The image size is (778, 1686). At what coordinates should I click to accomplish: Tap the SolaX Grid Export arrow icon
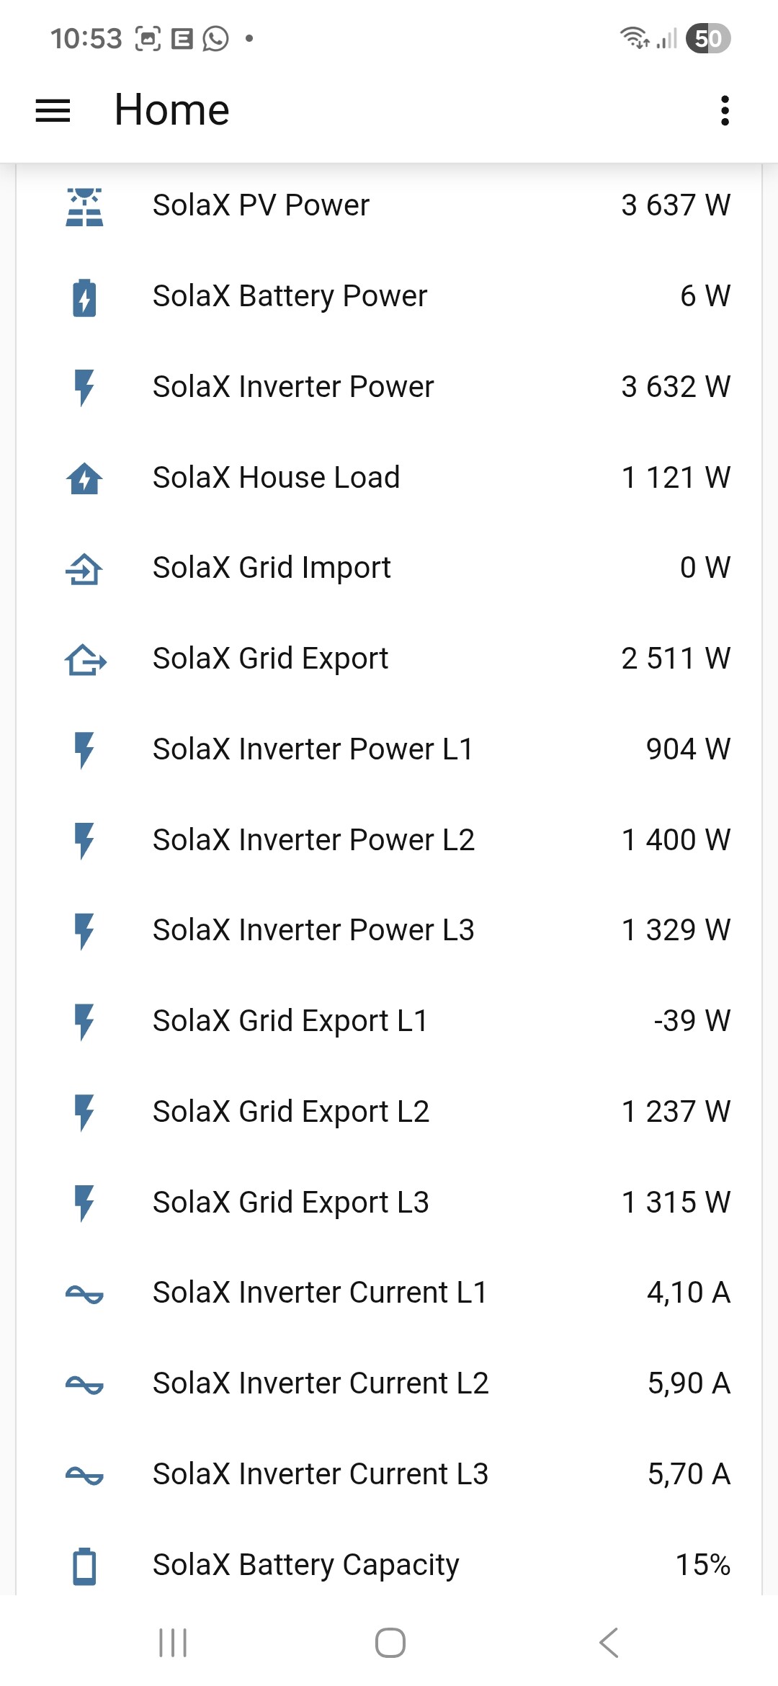pyautogui.click(x=85, y=660)
